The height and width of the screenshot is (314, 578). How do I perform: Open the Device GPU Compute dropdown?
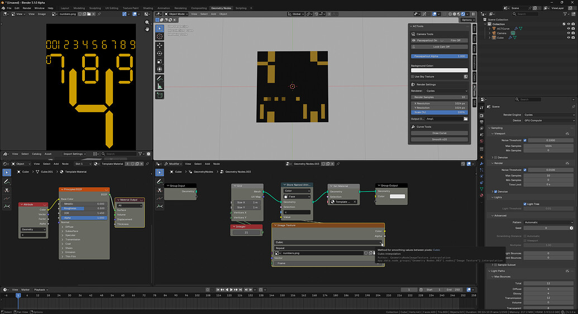550,120
